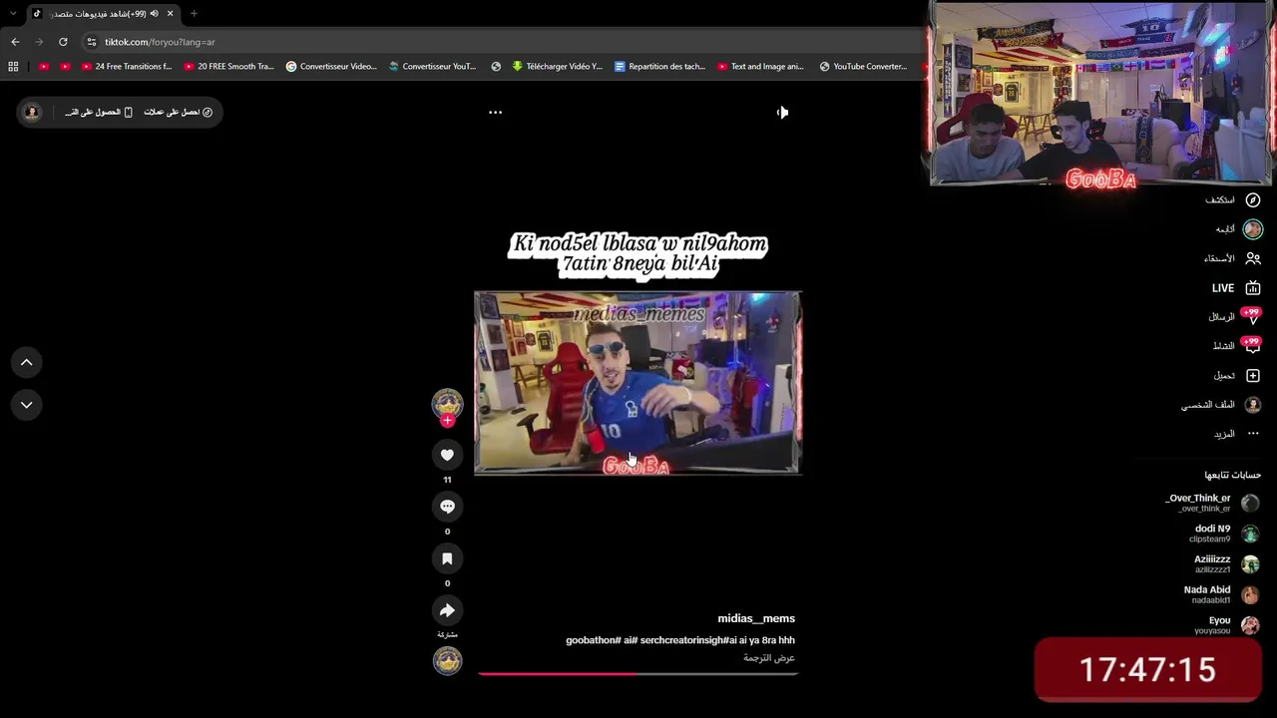Open the _Over_Think_er followed account
Screen dimensions: 1277x718
(1212, 503)
